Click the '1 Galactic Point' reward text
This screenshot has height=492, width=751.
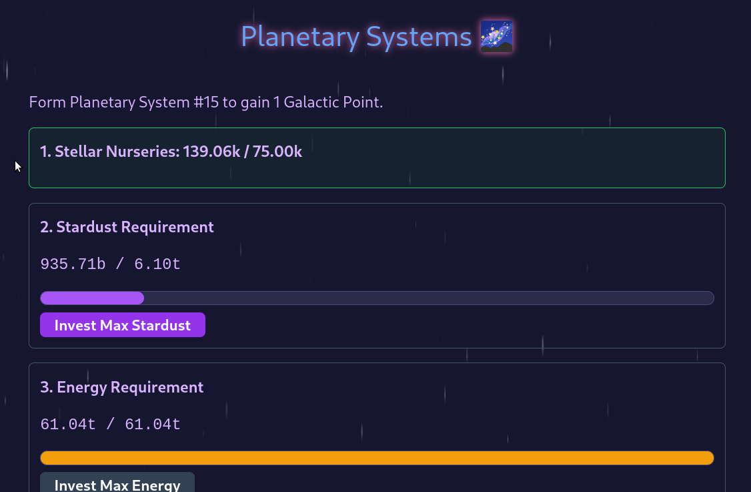click(327, 103)
